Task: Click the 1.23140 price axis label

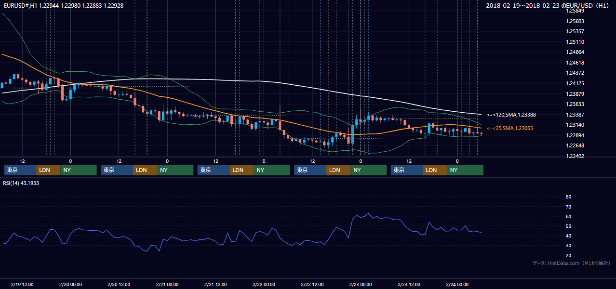Action: (575, 125)
